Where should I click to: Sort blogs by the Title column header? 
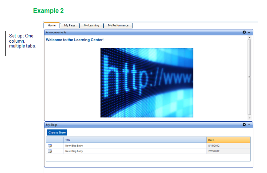click(68, 140)
